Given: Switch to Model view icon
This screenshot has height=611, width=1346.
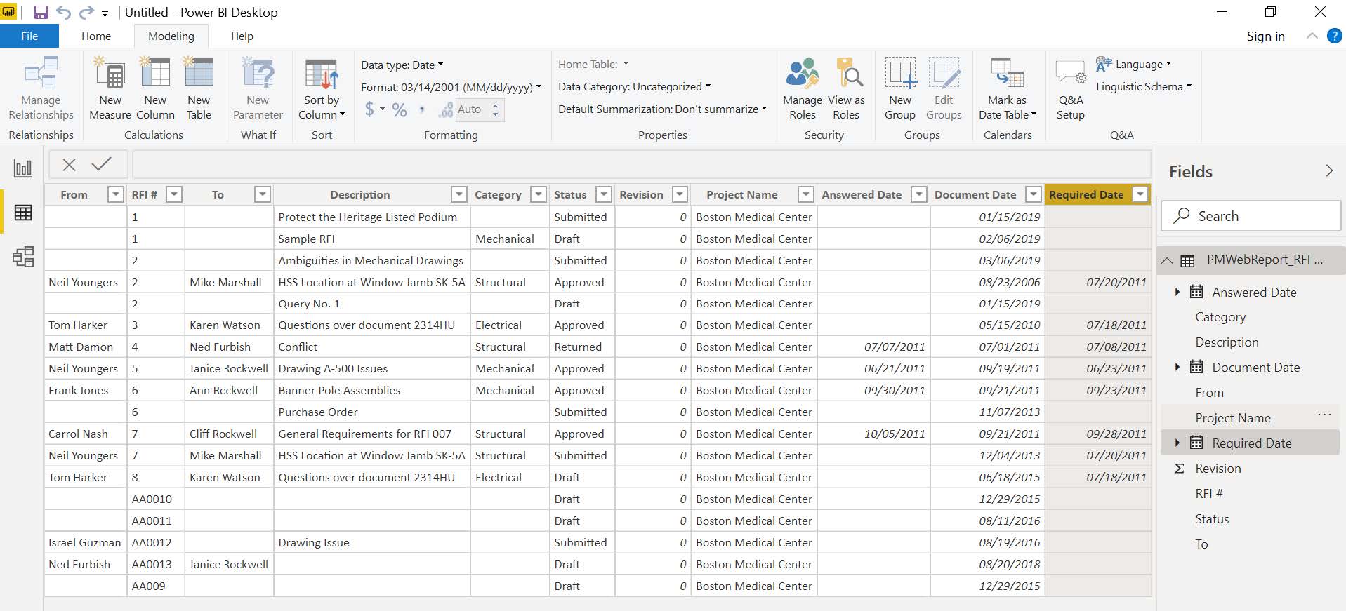Looking at the screenshot, I should (22, 257).
